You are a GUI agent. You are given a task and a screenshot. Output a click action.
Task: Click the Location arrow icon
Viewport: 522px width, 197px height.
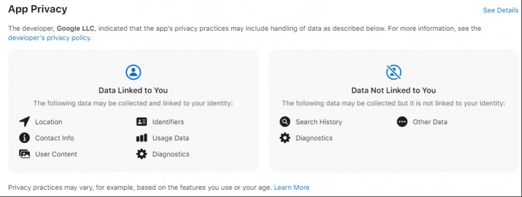point(25,122)
